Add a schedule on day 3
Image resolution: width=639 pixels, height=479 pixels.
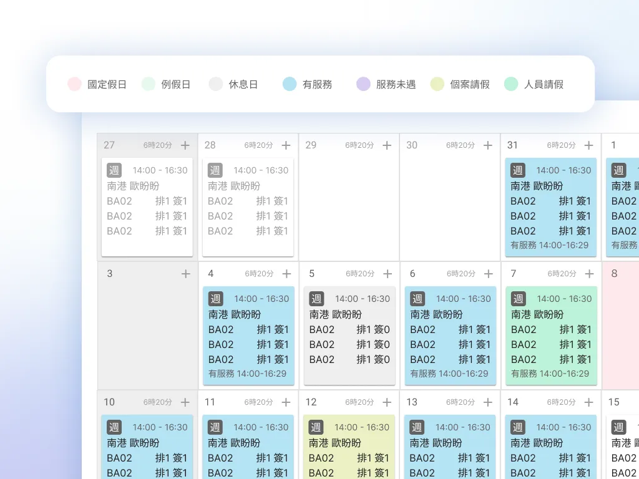point(186,274)
